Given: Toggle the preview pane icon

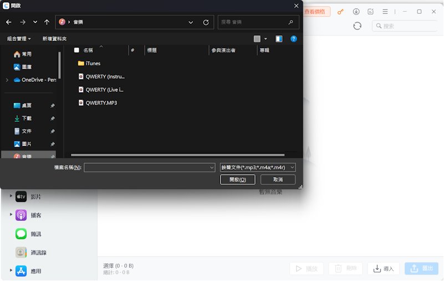Looking at the screenshot, I should pos(279,39).
